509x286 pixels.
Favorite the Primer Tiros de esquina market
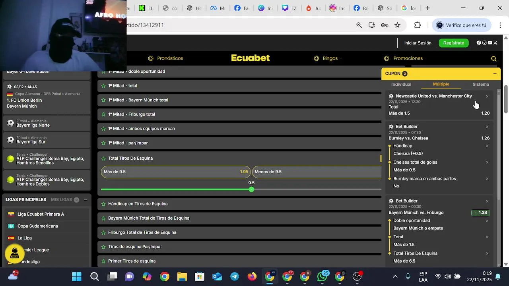point(103,261)
